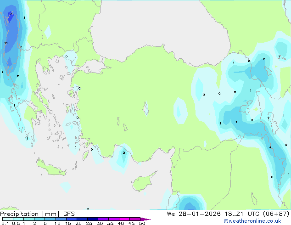Click the legend label '0.1'
The width and height of the screenshot is (291, 225).
tap(5, 223)
